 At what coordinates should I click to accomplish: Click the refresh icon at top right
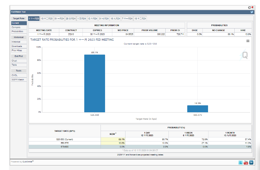point(249,7)
